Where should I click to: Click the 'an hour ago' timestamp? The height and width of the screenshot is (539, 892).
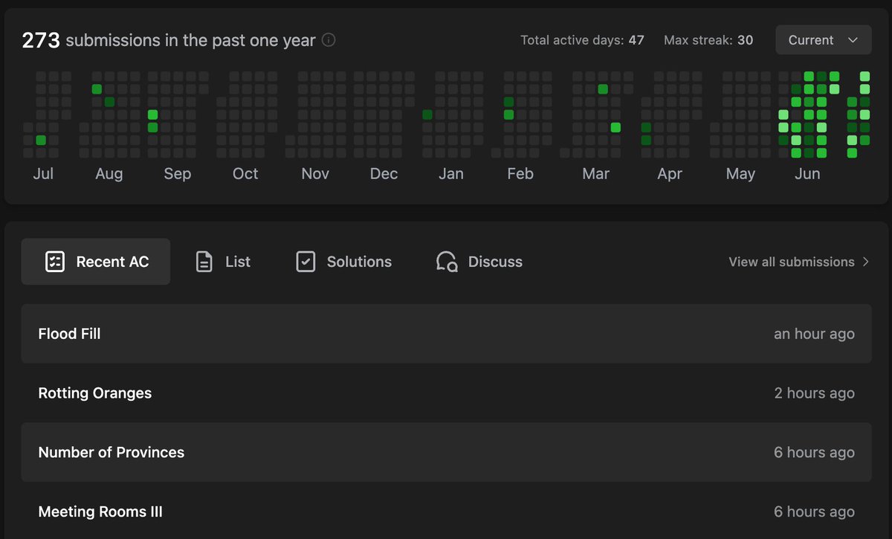click(814, 334)
